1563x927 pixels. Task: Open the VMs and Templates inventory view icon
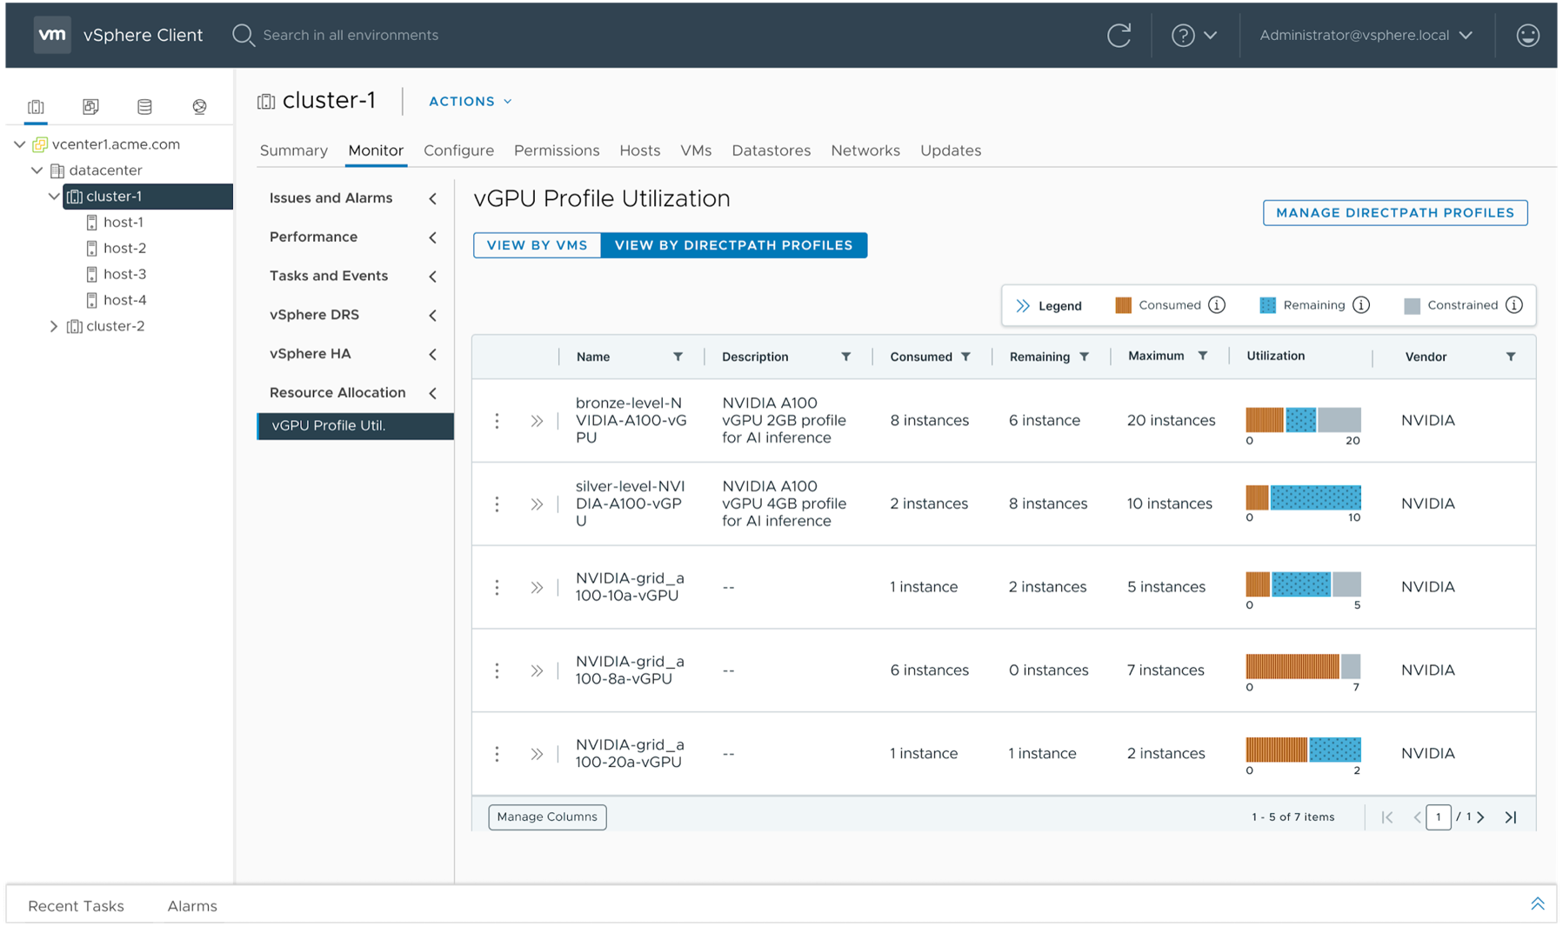point(90,106)
